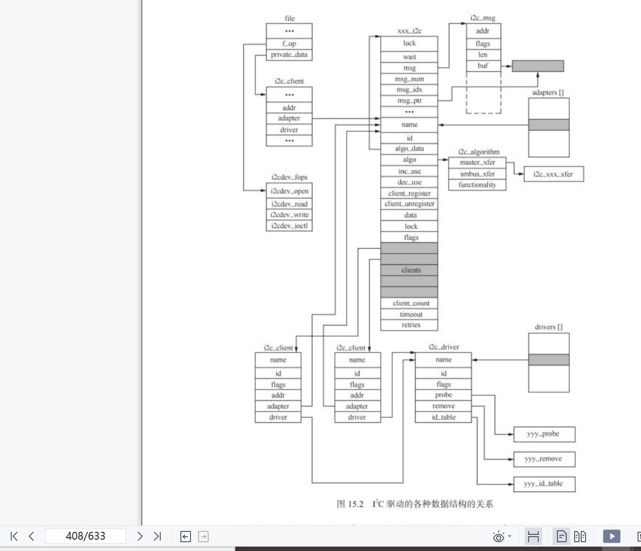Click the 'algo_data' field
The height and width of the screenshot is (551, 641).
click(409, 148)
